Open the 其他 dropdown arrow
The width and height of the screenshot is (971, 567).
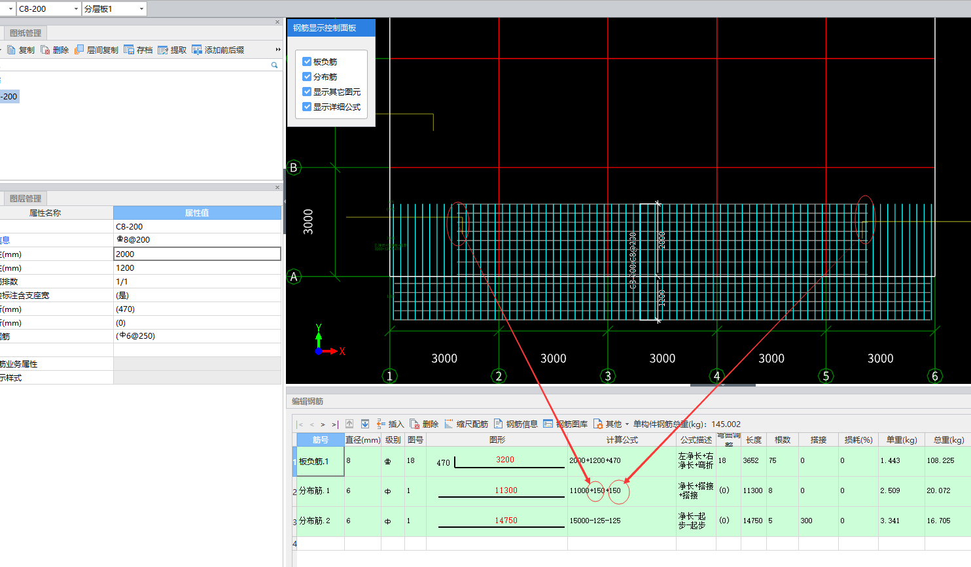pos(627,424)
